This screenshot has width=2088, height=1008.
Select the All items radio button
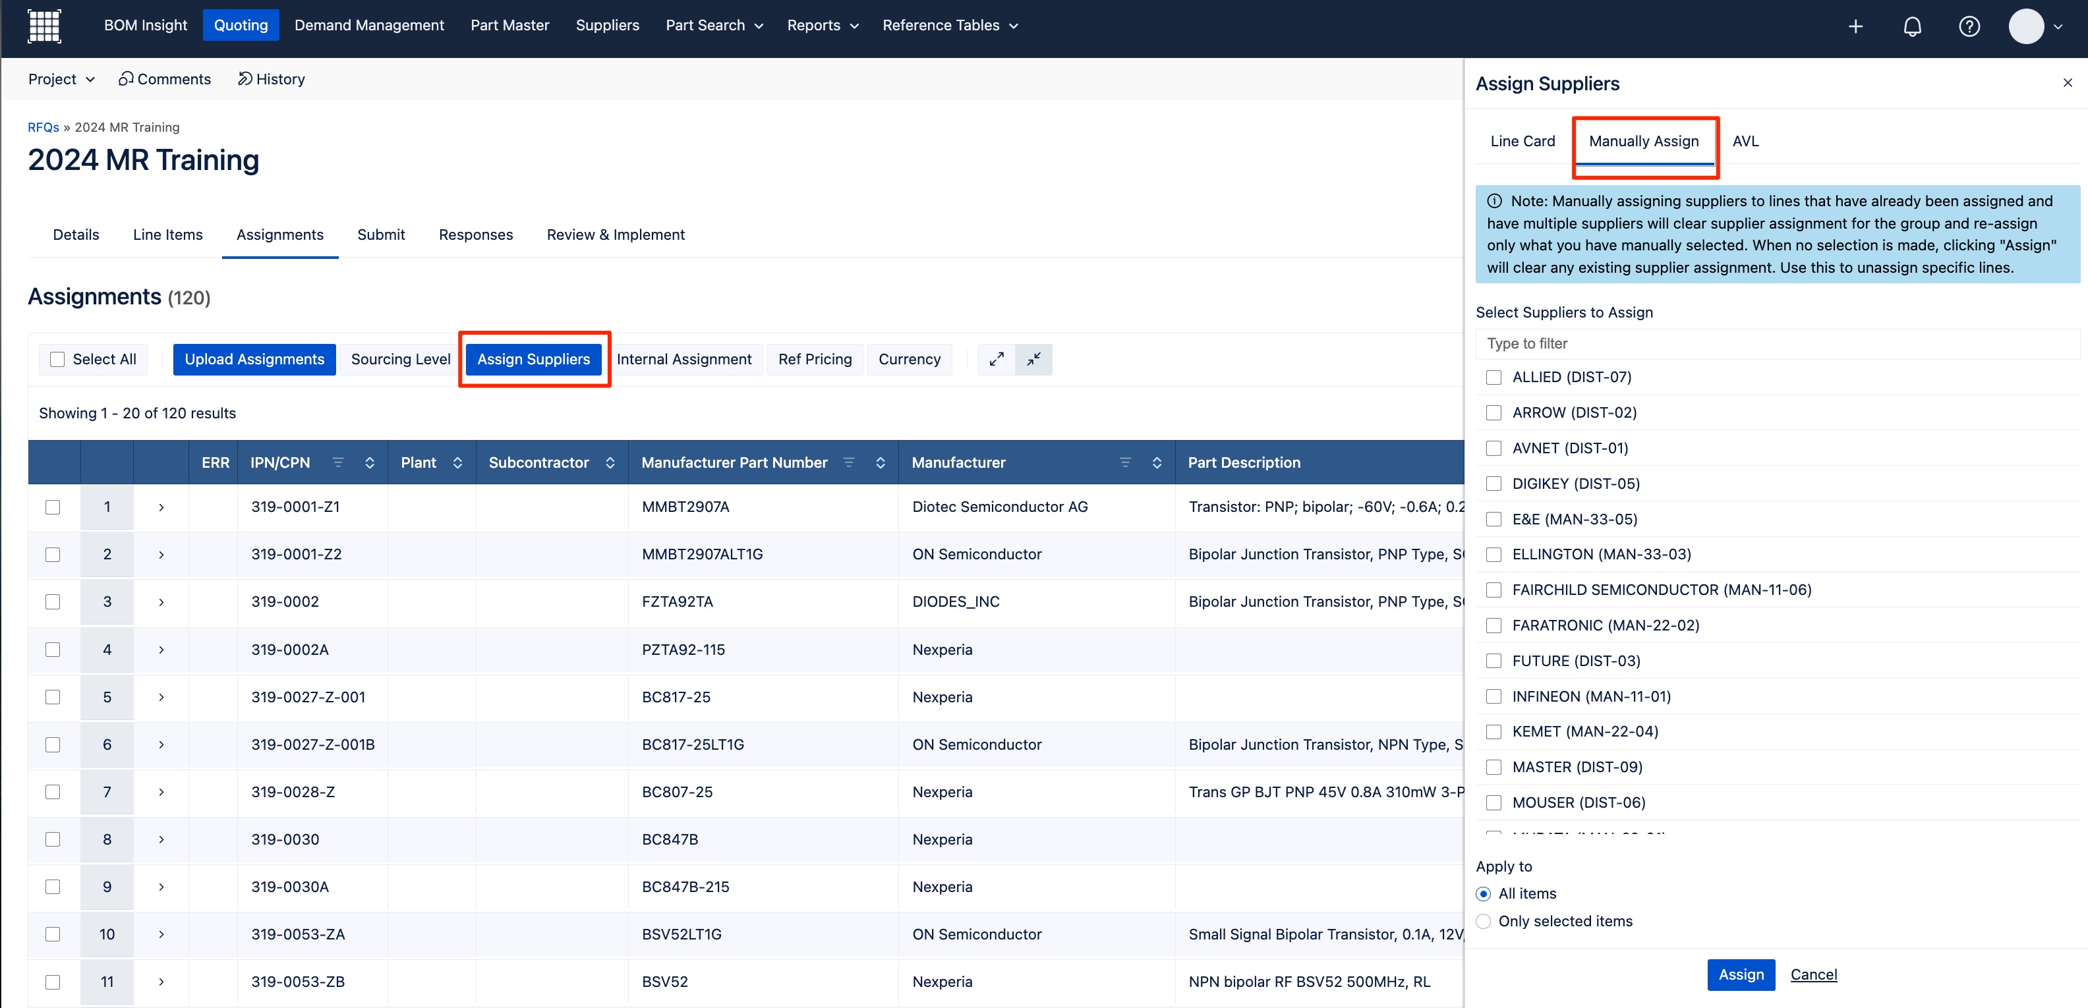pos(1484,894)
